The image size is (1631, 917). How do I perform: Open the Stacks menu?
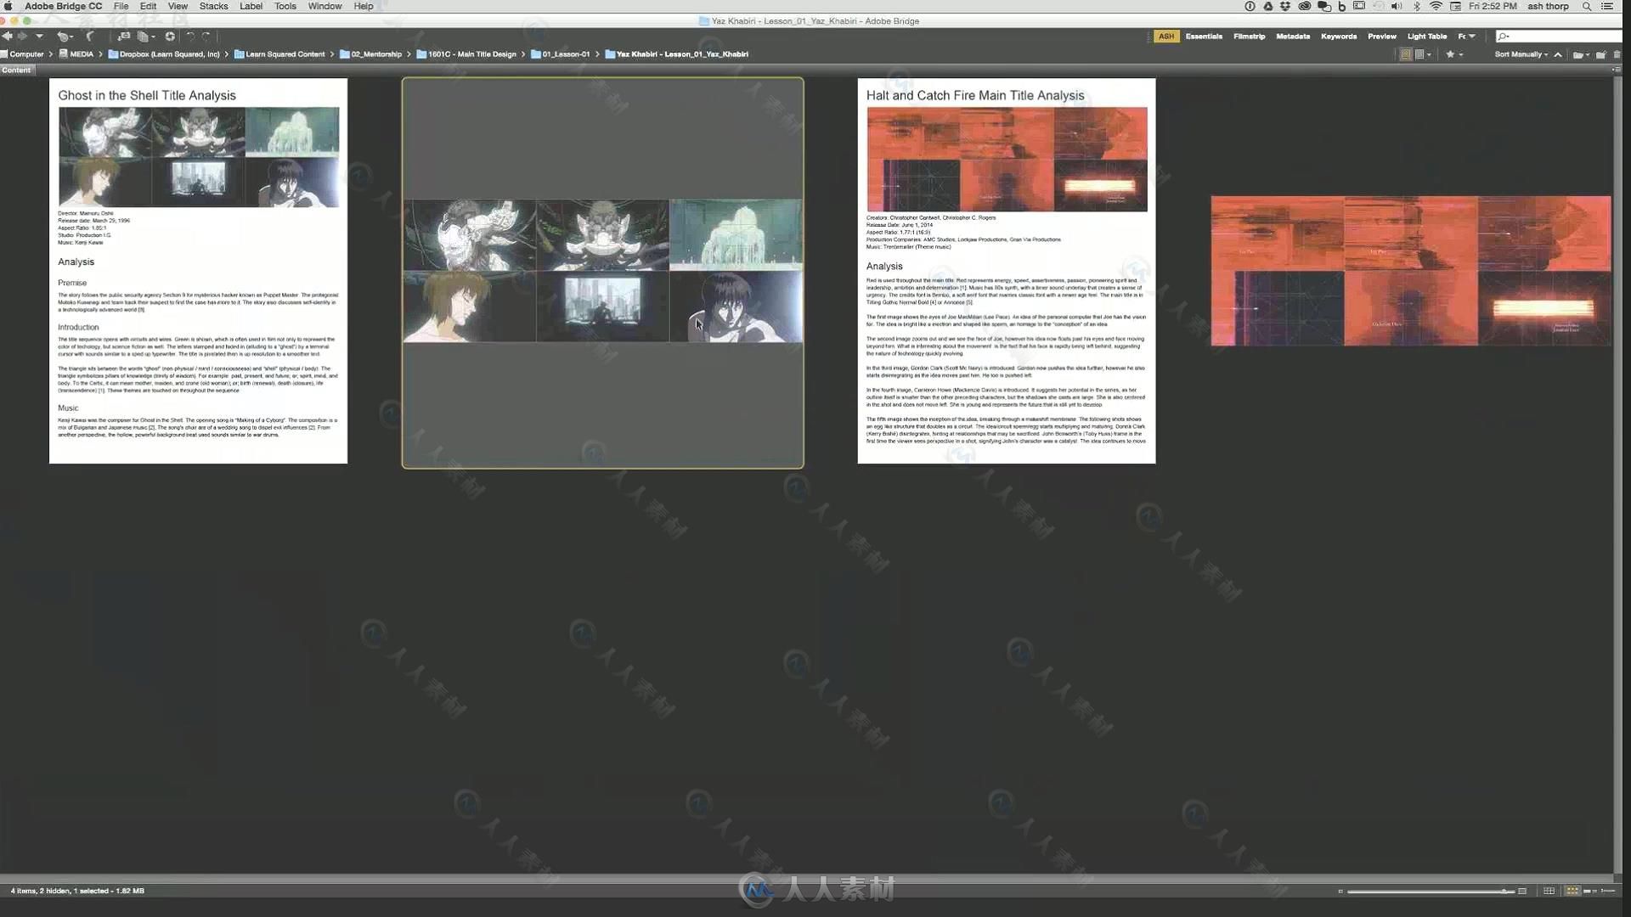pos(213,6)
